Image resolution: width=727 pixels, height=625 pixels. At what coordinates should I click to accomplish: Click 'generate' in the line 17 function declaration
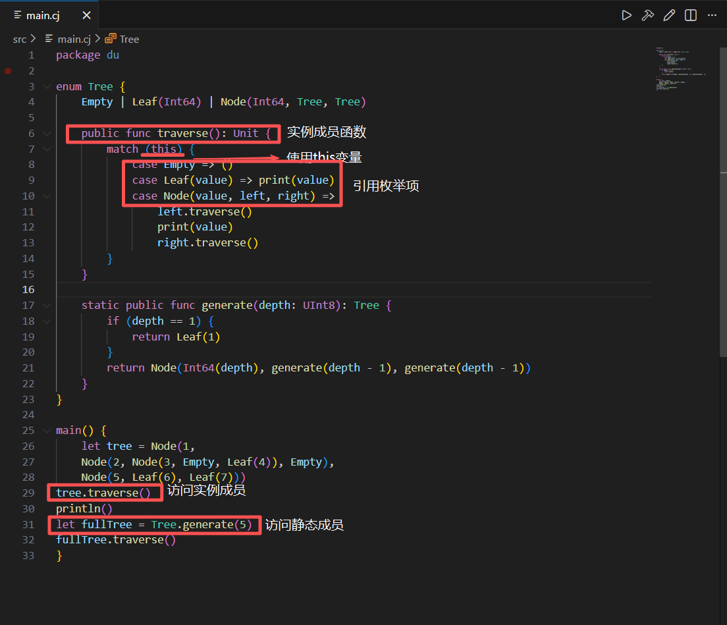click(227, 306)
